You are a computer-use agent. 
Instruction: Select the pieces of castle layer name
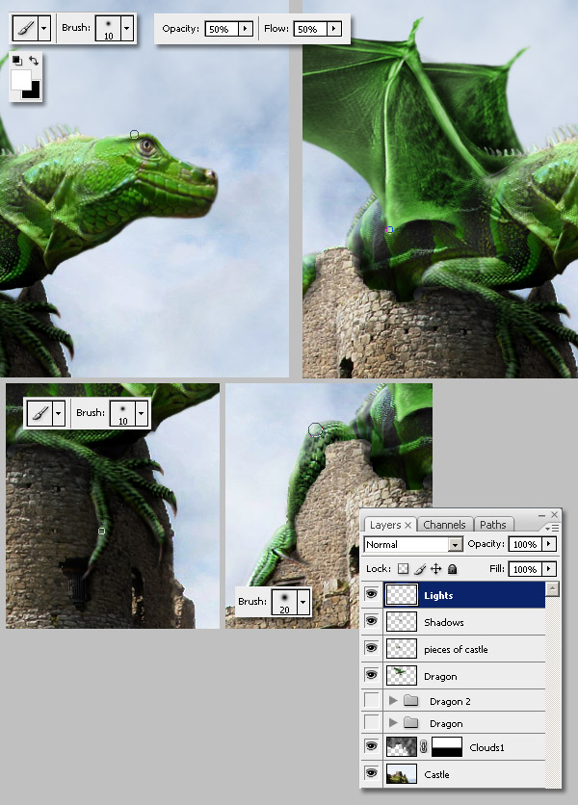point(456,649)
